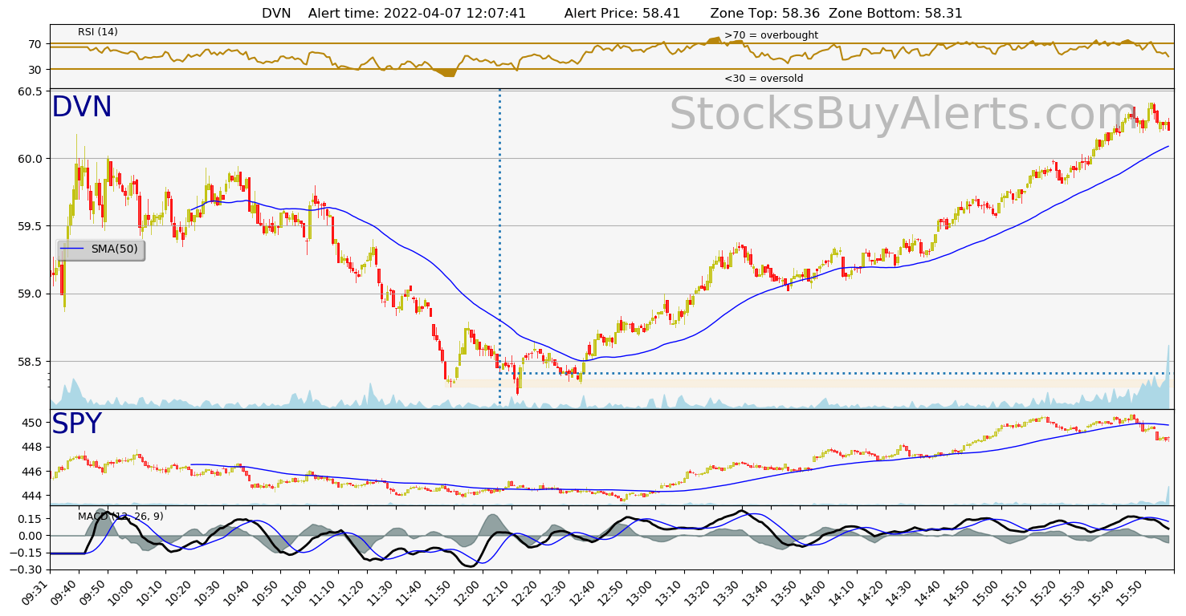Click the DVN ticker label
The width and height of the screenshot is (1186, 616).
82,107
